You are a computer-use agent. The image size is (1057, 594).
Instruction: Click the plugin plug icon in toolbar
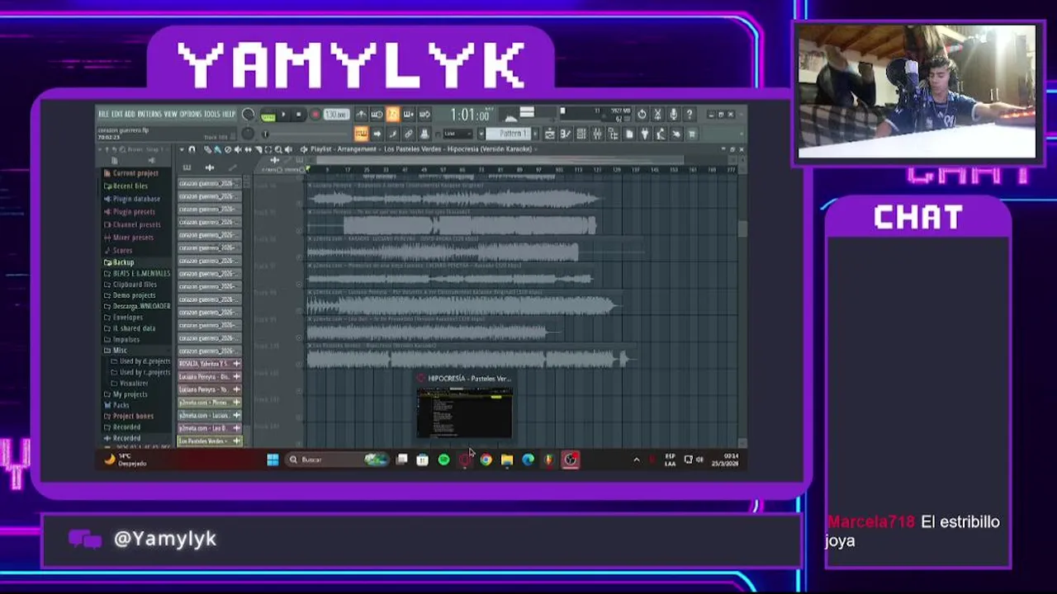(644, 134)
